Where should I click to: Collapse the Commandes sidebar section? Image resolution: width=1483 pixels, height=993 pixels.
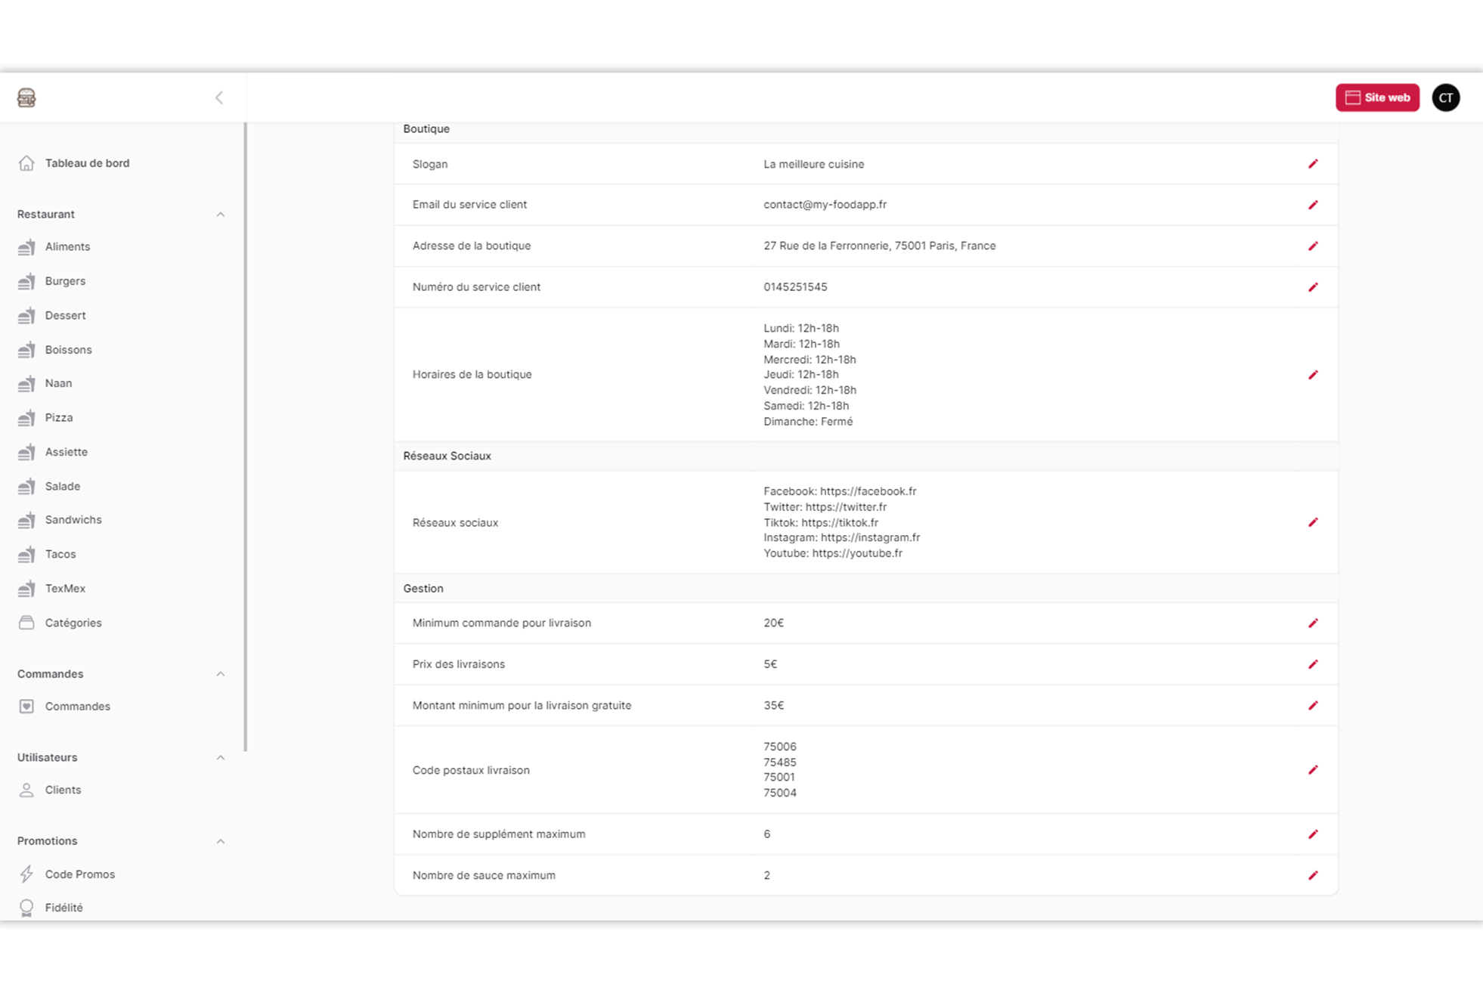pos(220,674)
